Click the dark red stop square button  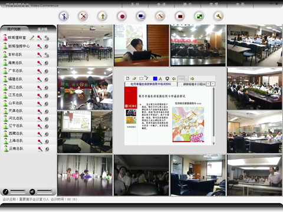pos(180,16)
